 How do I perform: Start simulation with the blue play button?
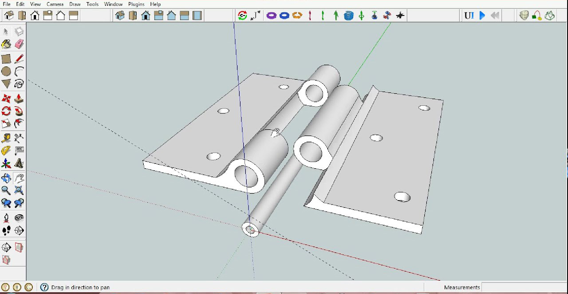[x=482, y=15]
